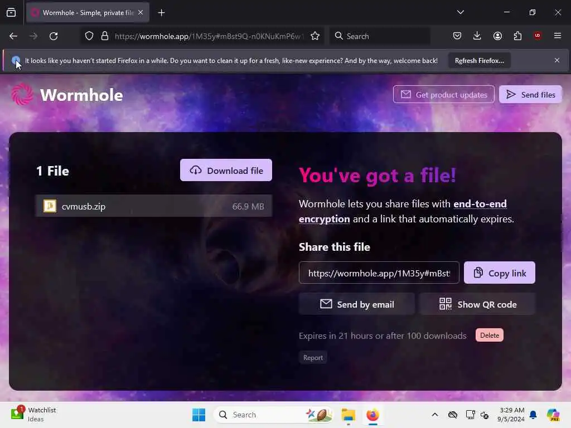Click the cloud sync off tray icon
Viewport: 571px width, 428px height.
(x=453, y=415)
